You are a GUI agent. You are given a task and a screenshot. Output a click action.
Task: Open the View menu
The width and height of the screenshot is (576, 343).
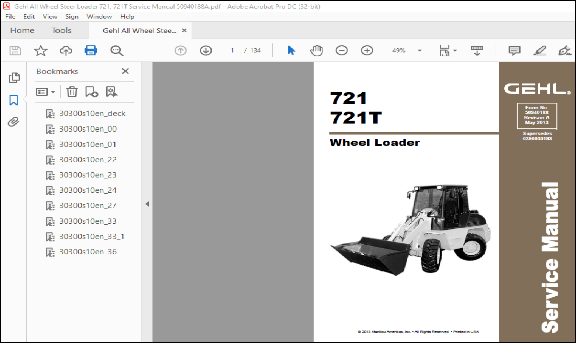pyautogui.click(x=50, y=16)
